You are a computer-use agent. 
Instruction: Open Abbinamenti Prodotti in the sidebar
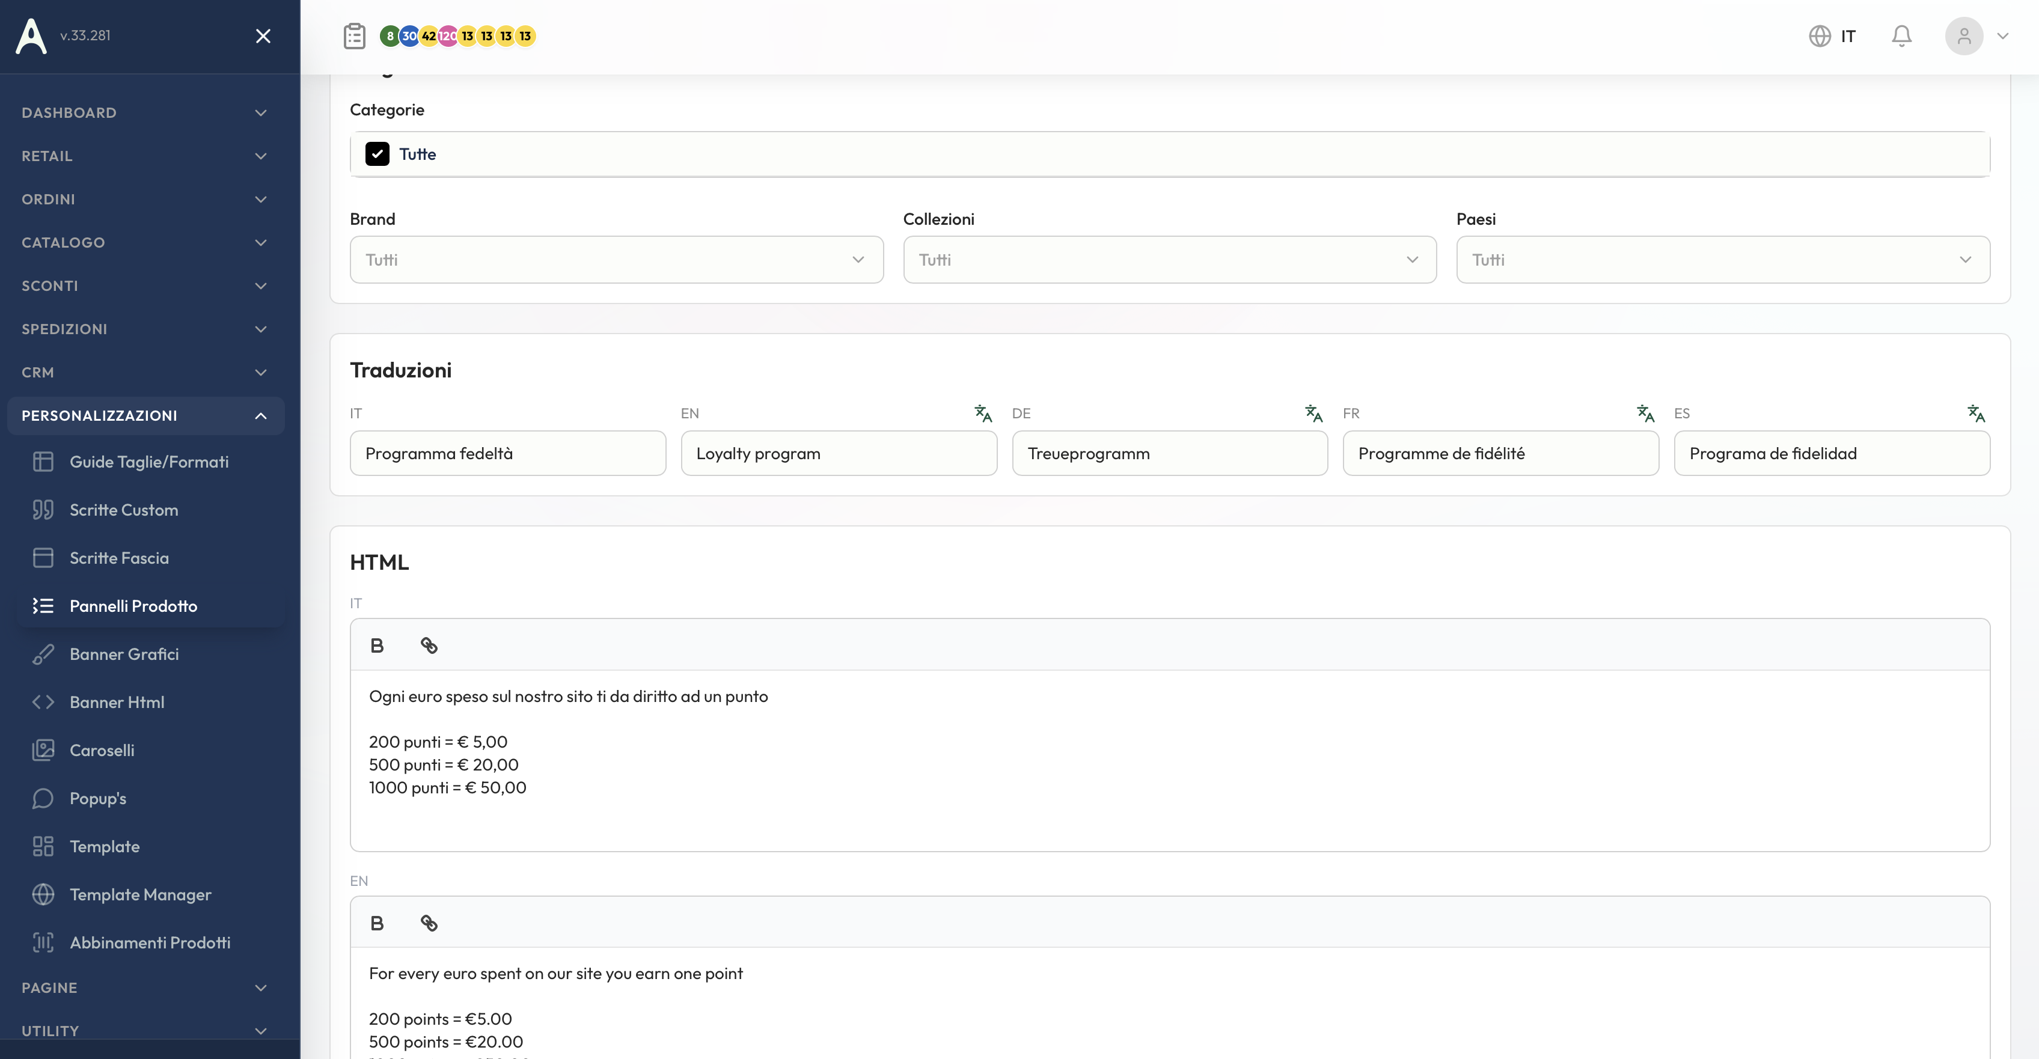[x=150, y=944]
